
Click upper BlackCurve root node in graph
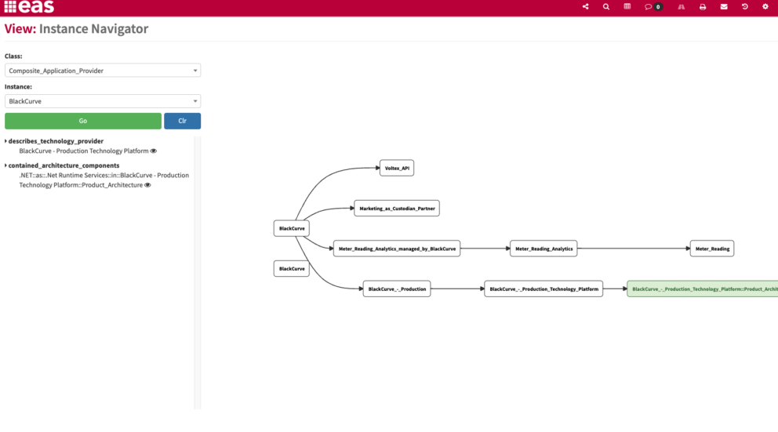tap(292, 228)
